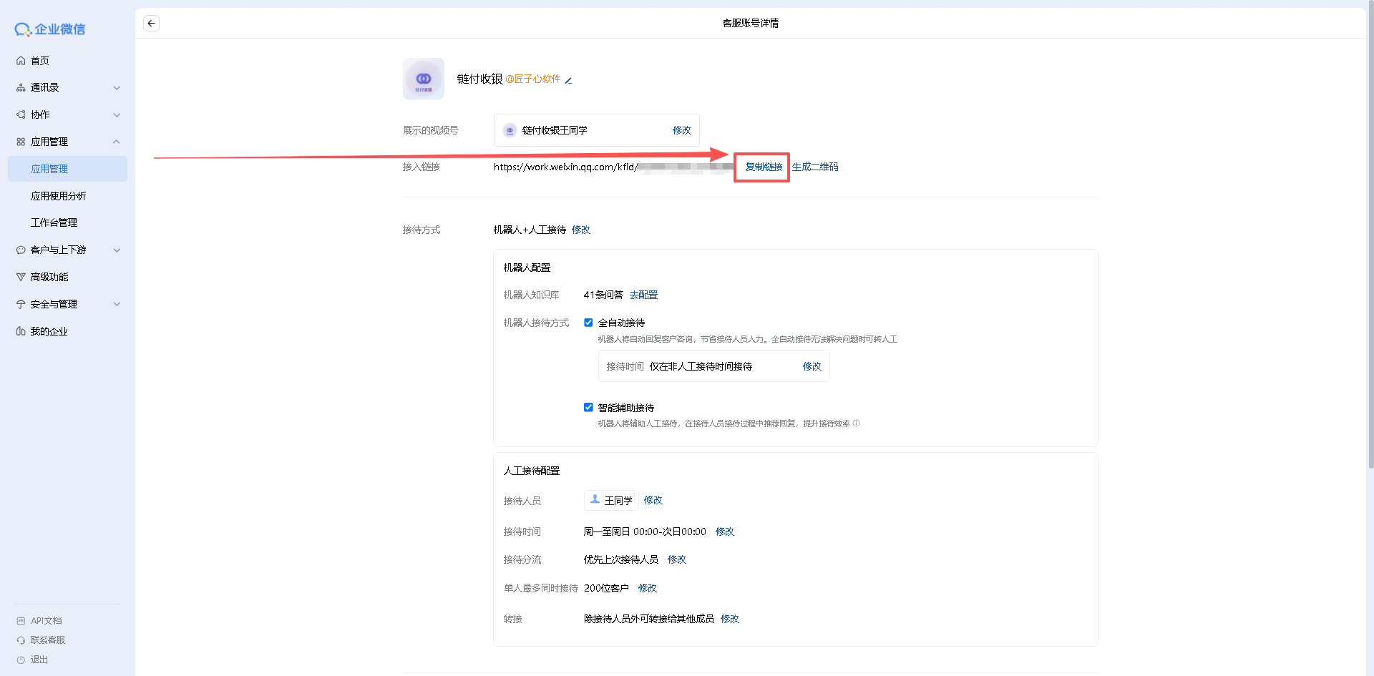Uncheck the 智能辅助接待 checkbox

pyautogui.click(x=588, y=407)
